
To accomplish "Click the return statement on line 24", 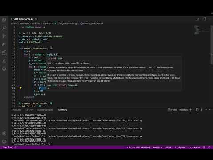I will click(29, 97).
